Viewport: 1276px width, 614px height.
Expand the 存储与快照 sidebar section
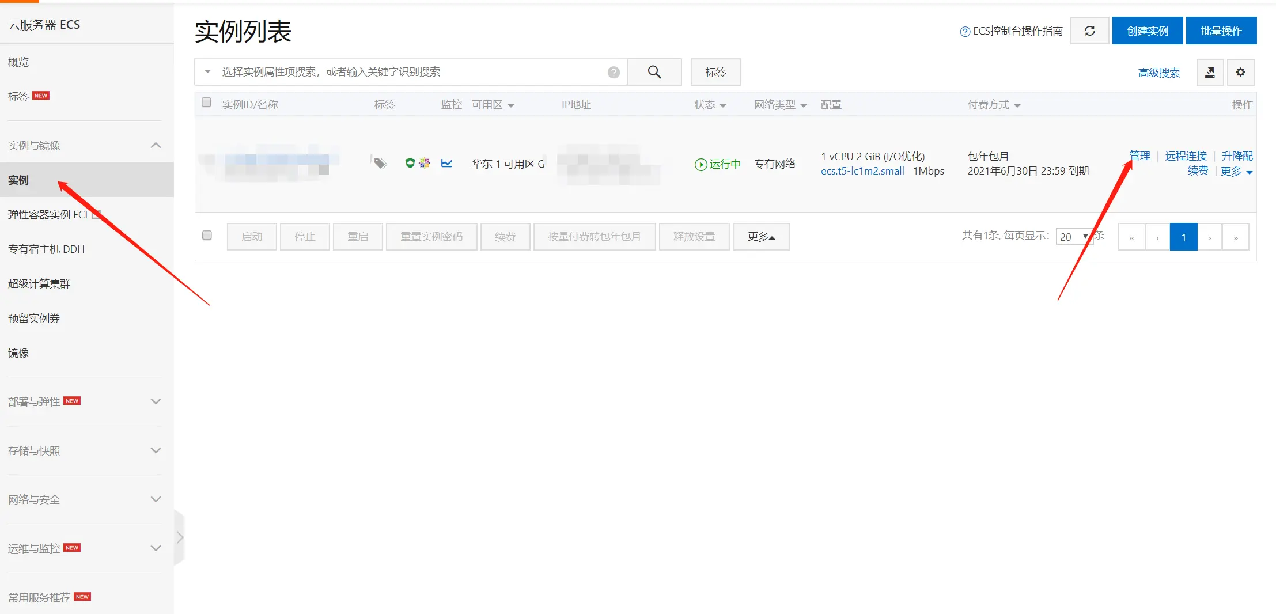coord(156,450)
